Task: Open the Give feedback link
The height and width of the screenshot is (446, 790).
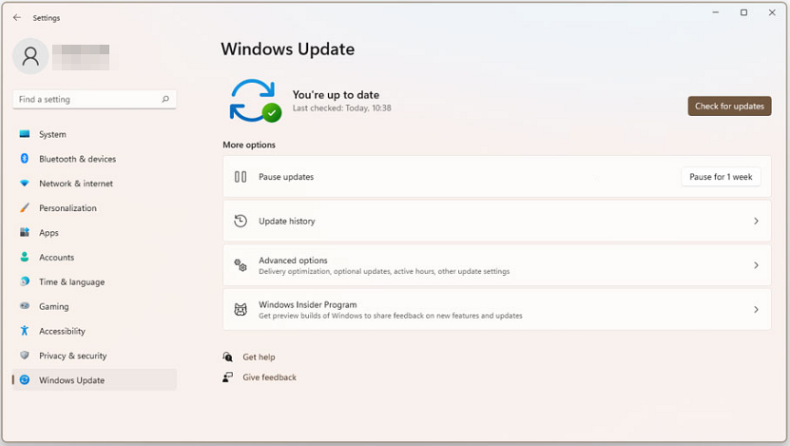Action: 270,377
